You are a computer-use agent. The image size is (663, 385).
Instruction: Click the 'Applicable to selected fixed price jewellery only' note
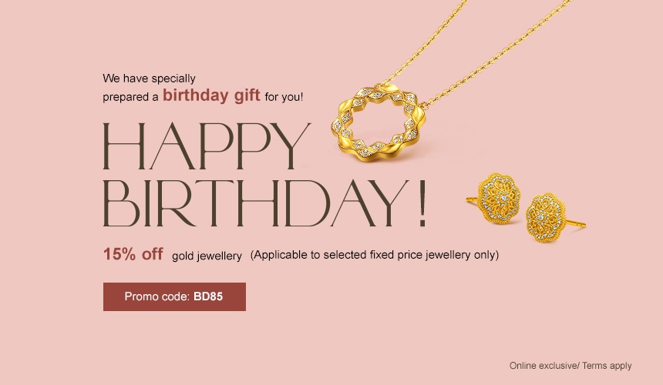375,255
